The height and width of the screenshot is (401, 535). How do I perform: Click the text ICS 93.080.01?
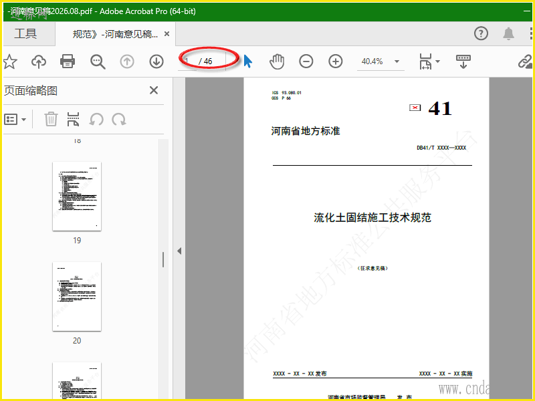287,93
